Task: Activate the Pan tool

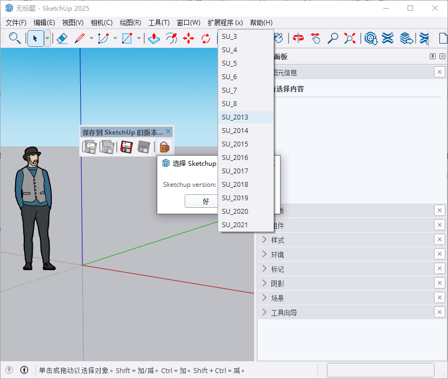Action: point(316,38)
